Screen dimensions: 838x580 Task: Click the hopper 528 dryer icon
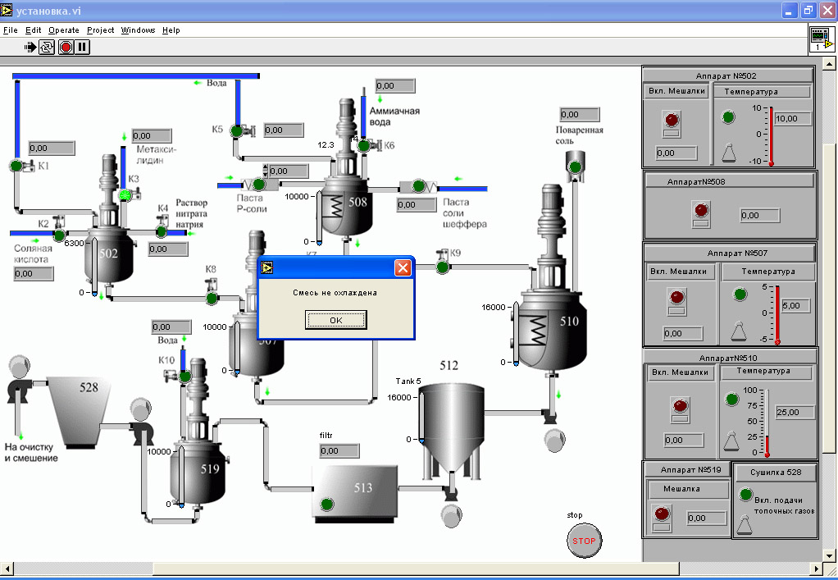[79, 412]
